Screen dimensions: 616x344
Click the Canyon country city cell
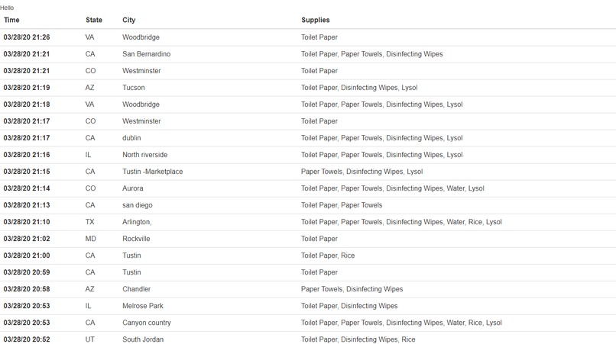[x=147, y=323]
